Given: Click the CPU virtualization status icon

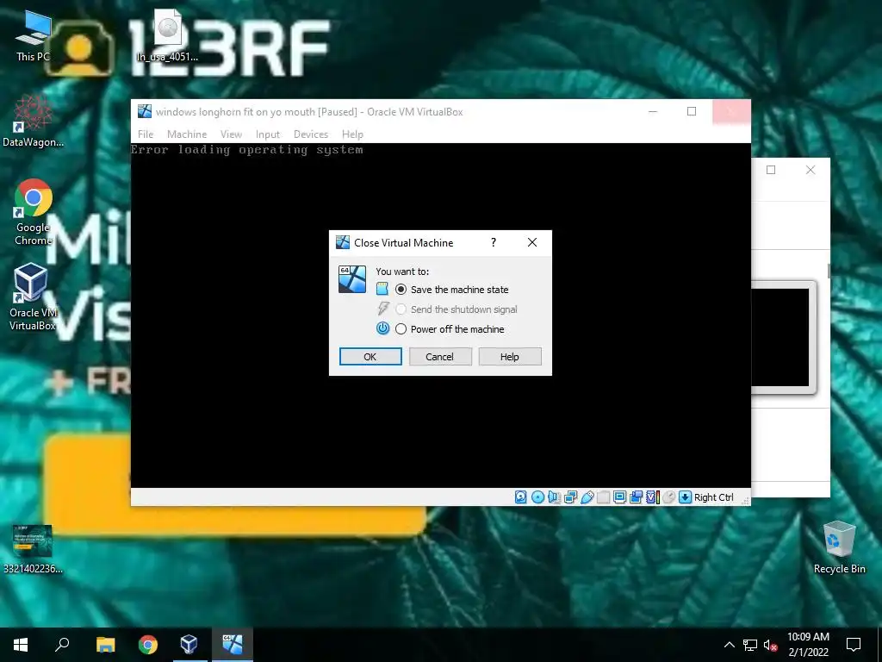Looking at the screenshot, I should pyautogui.click(x=653, y=497).
